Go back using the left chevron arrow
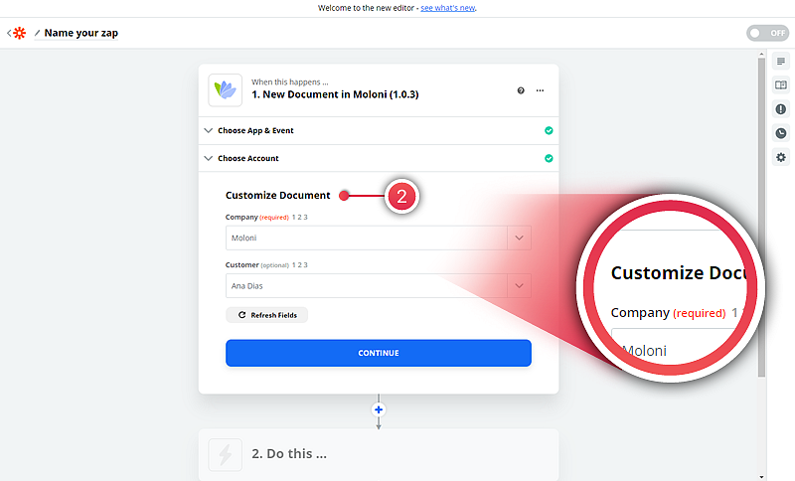 [9, 33]
